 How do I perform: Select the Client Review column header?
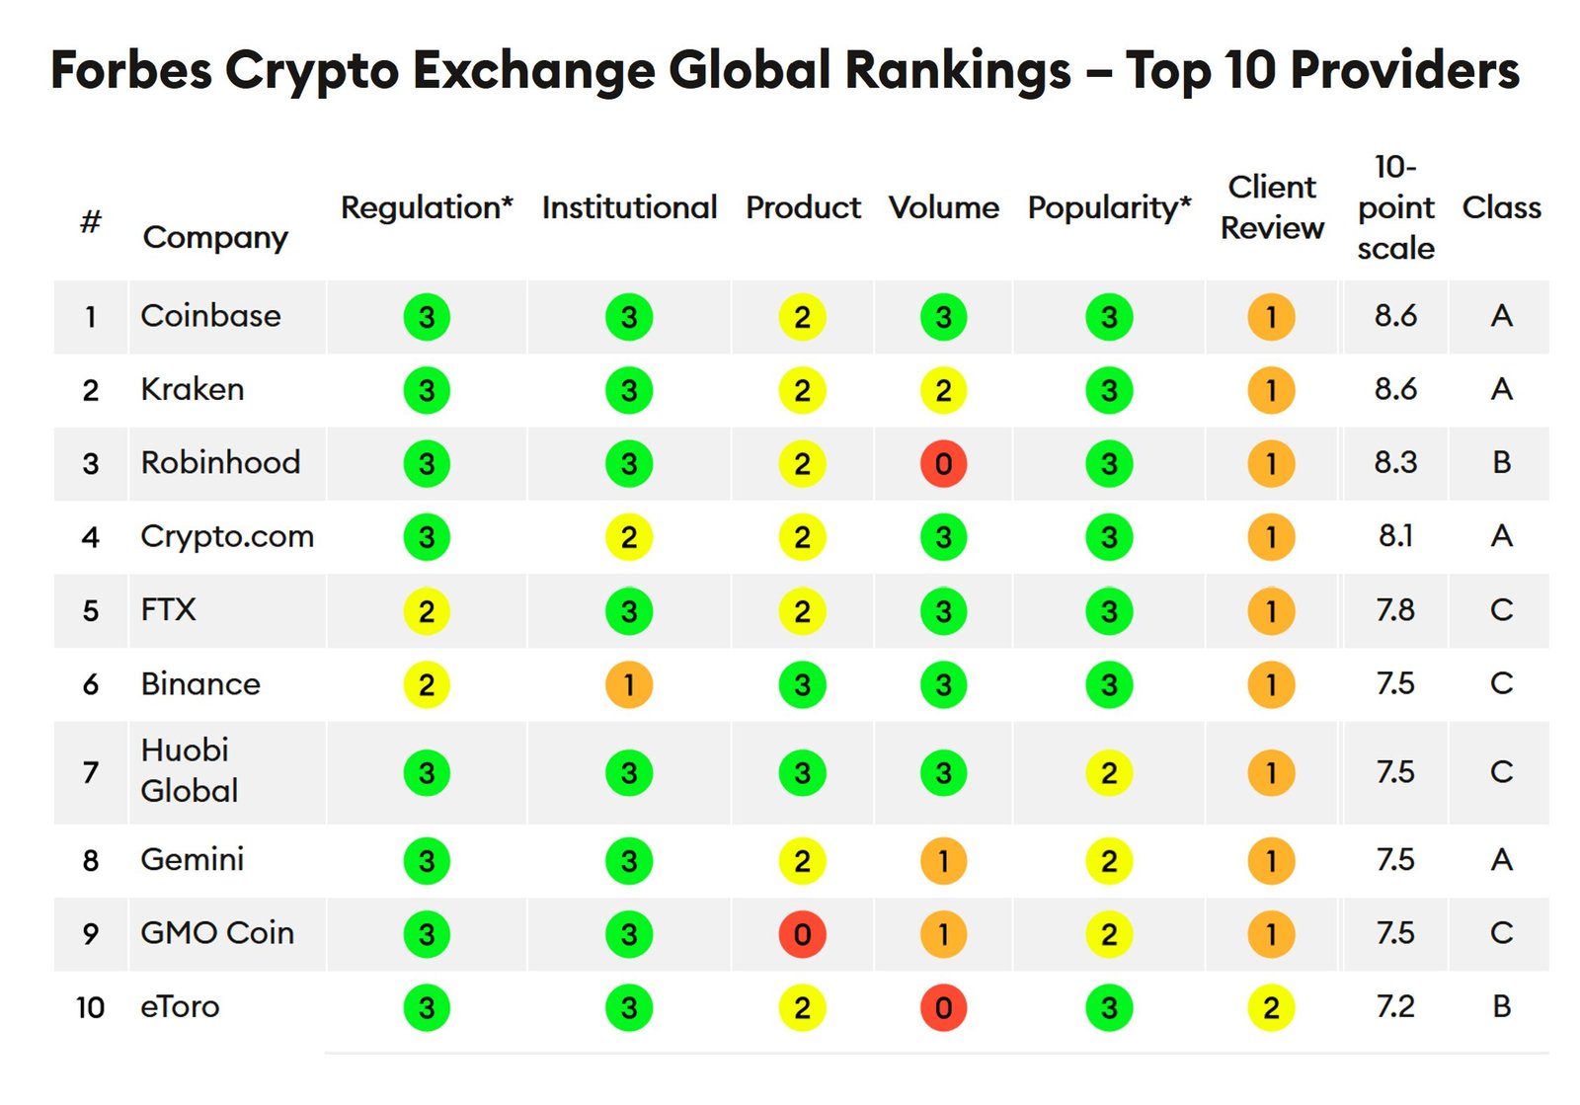1272,207
